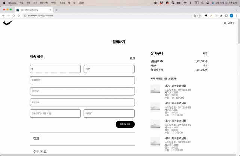Click the info icon next to 상품금액
Image resolution: width=240 pixels, height=156 pixels.
161,61
